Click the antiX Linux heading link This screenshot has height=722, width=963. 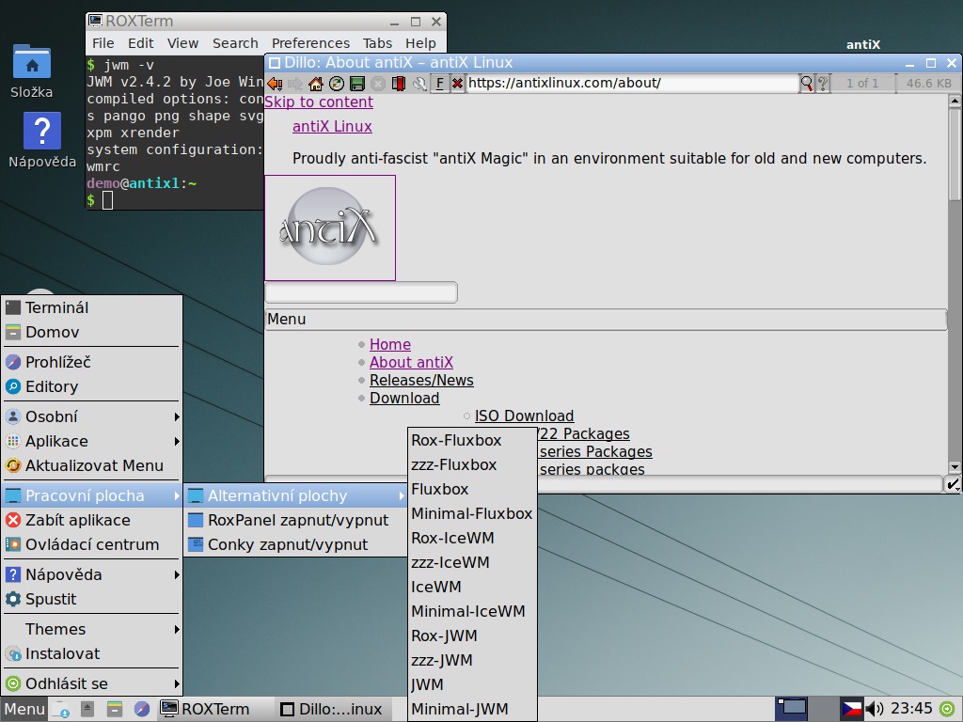click(x=332, y=127)
